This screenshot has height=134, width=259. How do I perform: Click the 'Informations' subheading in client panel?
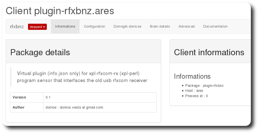click(192, 76)
